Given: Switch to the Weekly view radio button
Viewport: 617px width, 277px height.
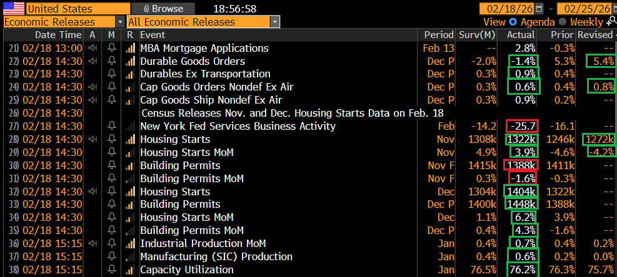Looking at the screenshot, I should 562,22.
